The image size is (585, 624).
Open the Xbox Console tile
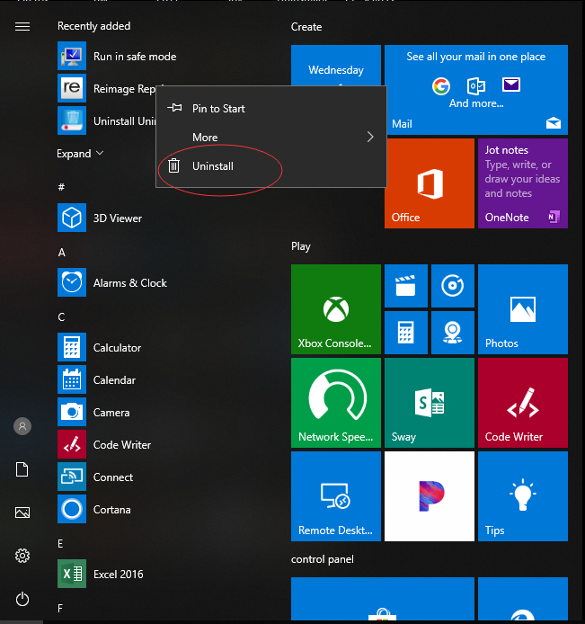tap(336, 309)
